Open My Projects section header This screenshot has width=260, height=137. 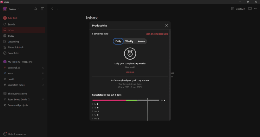click(14, 62)
